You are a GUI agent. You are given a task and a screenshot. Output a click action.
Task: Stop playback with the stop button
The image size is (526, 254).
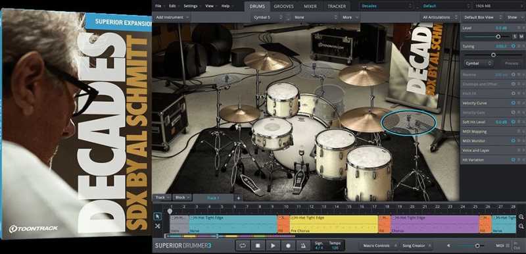point(258,245)
